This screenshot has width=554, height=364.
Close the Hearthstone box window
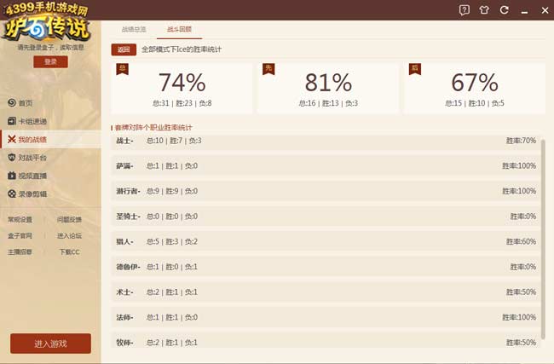(x=545, y=10)
